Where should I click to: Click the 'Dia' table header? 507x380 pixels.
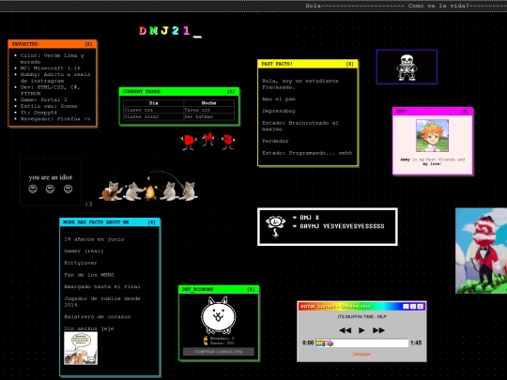154,103
